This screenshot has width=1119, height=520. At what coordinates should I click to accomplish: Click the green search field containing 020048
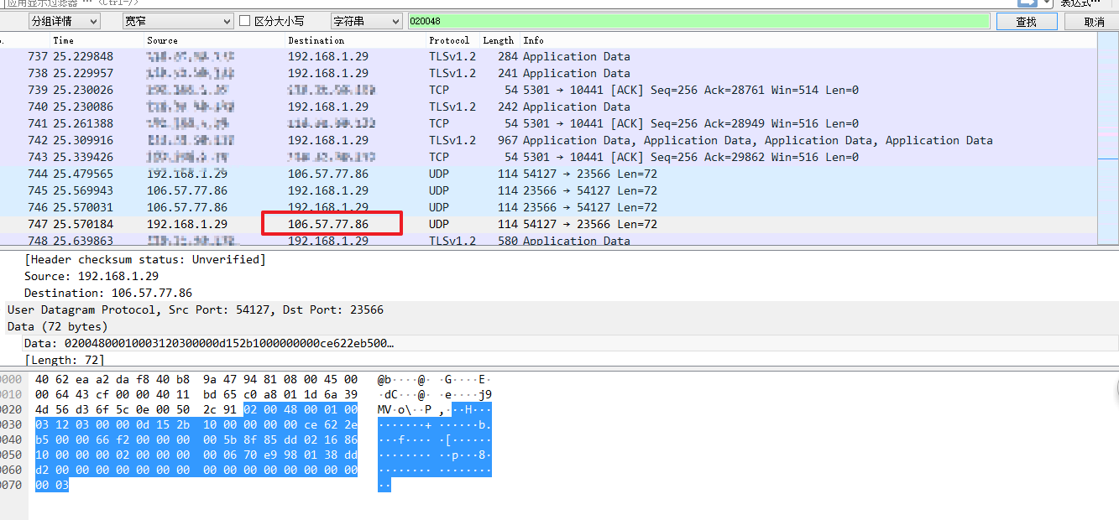click(698, 21)
